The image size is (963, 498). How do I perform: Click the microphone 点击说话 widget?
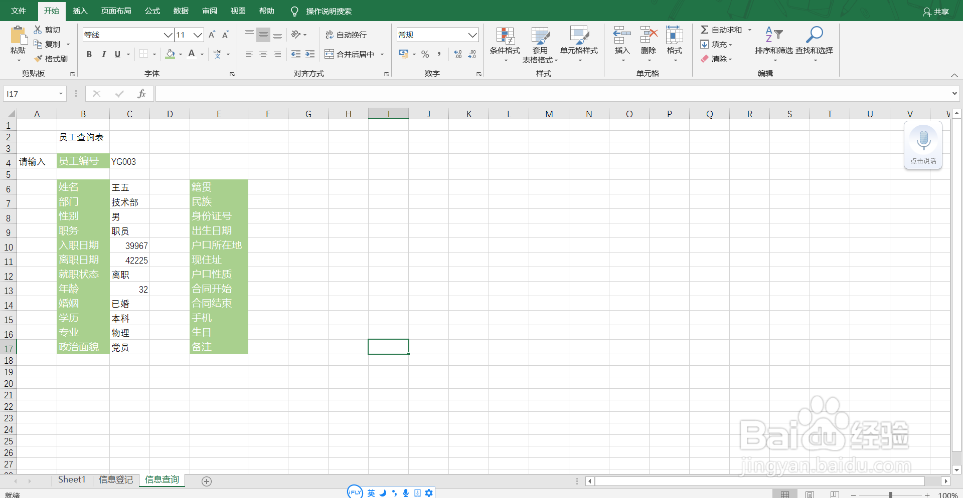click(923, 145)
